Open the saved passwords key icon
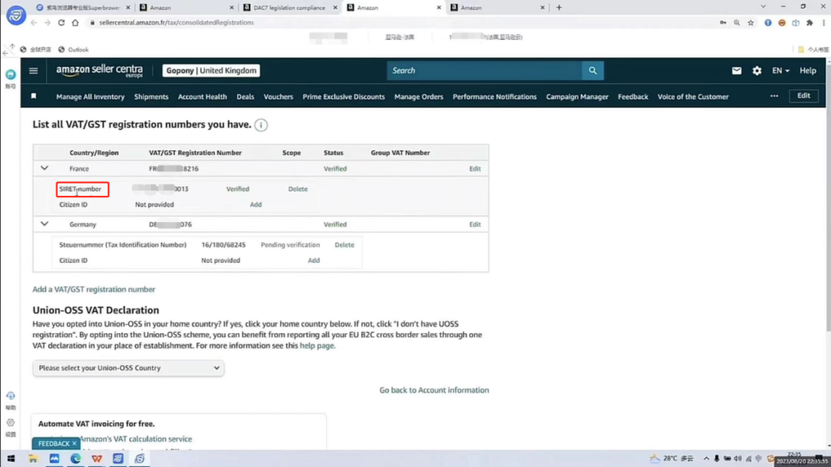This screenshot has height=467, width=831. tap(723, 23)
